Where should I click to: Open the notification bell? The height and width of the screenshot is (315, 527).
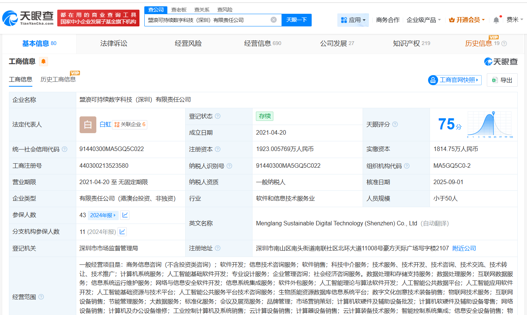pyautogui.click(x=496, y=20)
